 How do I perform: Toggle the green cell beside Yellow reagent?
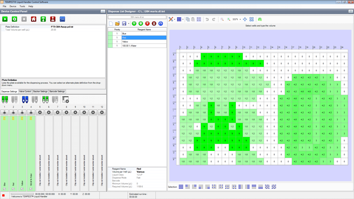[x=110, y=42]
